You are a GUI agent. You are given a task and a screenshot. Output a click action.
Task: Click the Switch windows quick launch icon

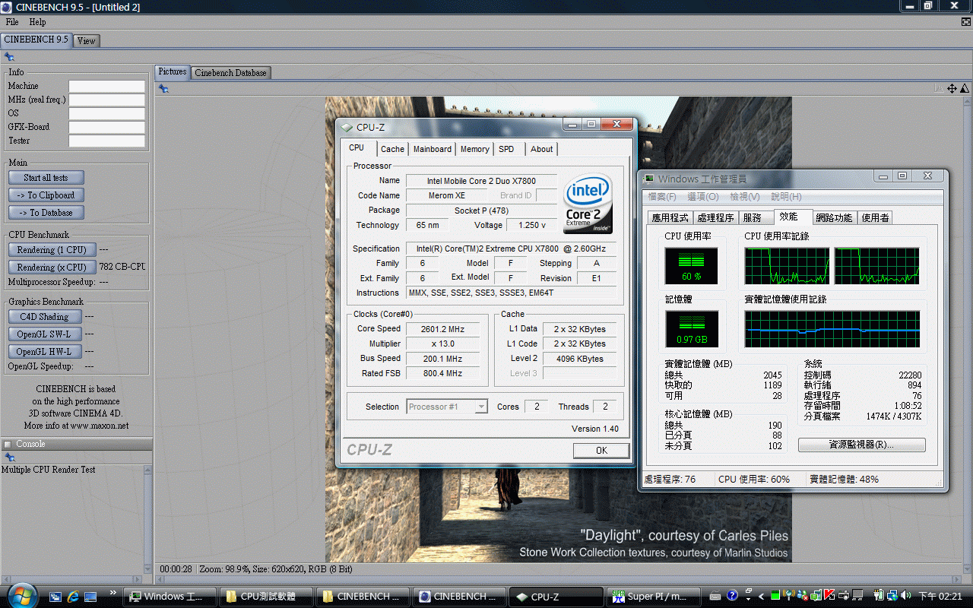pos(55,597)
